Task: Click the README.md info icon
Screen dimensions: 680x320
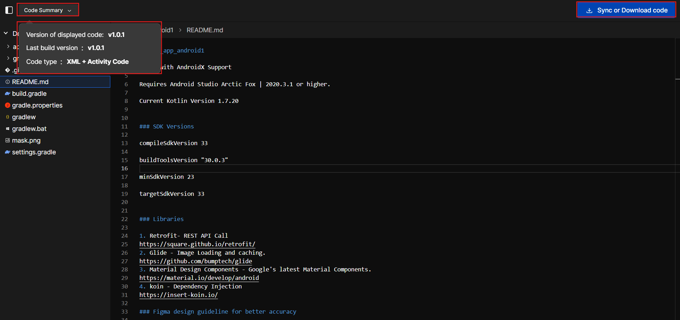Action: pos(7,82)
